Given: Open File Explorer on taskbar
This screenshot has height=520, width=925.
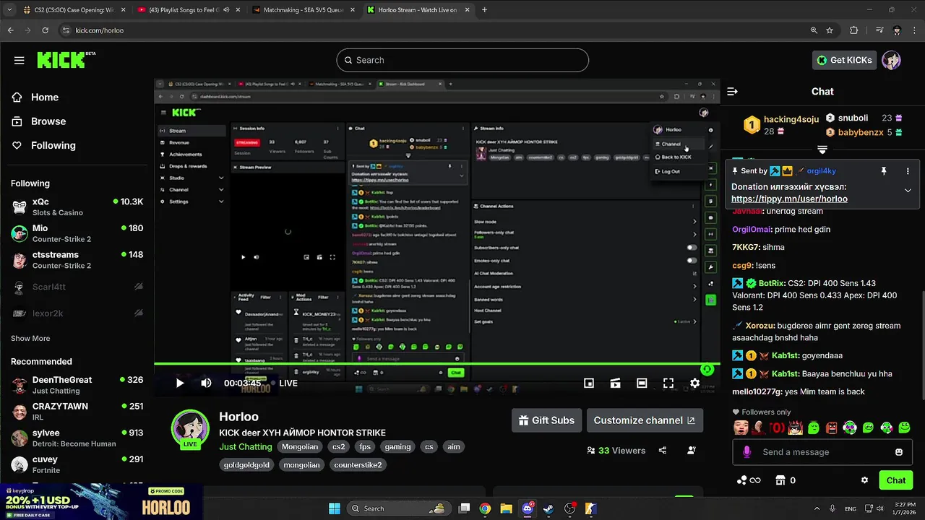Looking at the screenshot, I should click(x=506, y=508).
